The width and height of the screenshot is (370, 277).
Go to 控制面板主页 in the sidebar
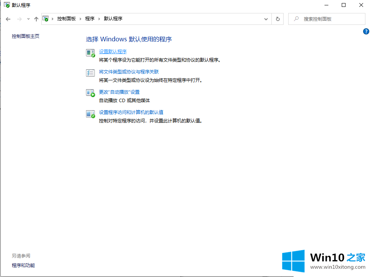click(x=26, y=36)
